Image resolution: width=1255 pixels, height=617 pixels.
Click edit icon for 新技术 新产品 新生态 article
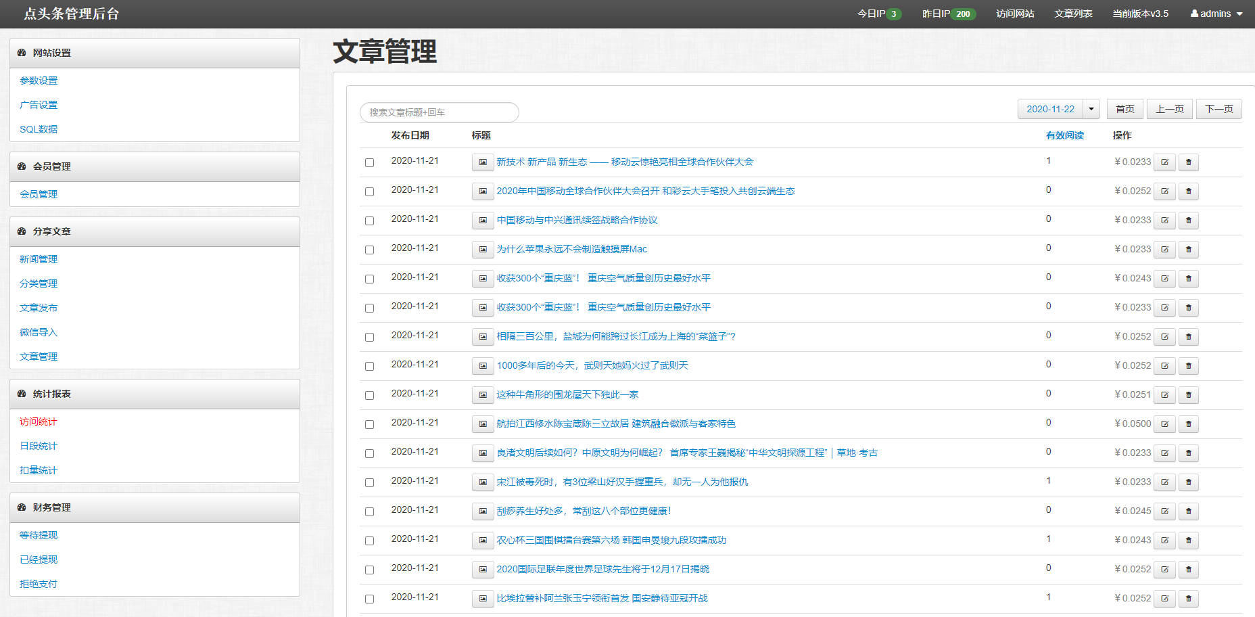(x=1164, y=162)
